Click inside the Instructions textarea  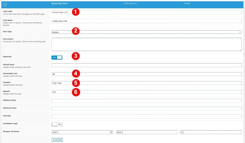pyautogui.click(x=146, y=44)
